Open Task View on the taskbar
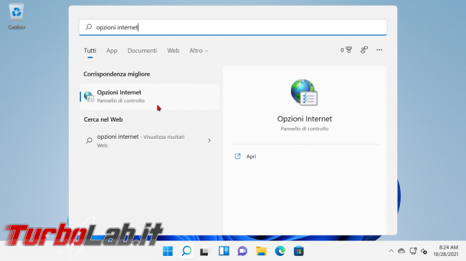Image resolution: width=466 pixels, height=261 pixels. 205,252
